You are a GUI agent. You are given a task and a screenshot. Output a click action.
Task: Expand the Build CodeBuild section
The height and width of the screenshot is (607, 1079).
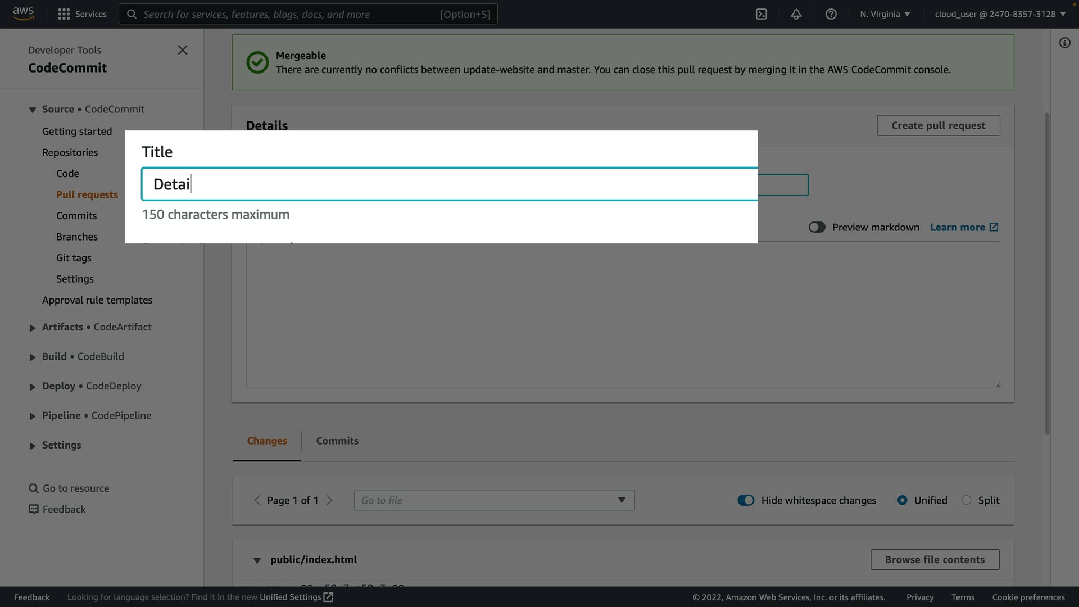click(x=32, y=357)
